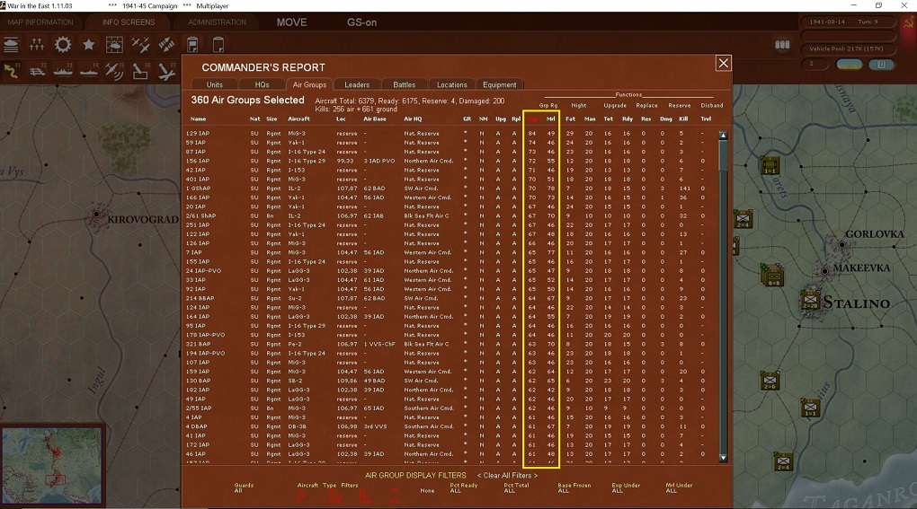Screen dimensions: 917x509
Task: Sort list by the Name column header
Action: tap(198, 119)
